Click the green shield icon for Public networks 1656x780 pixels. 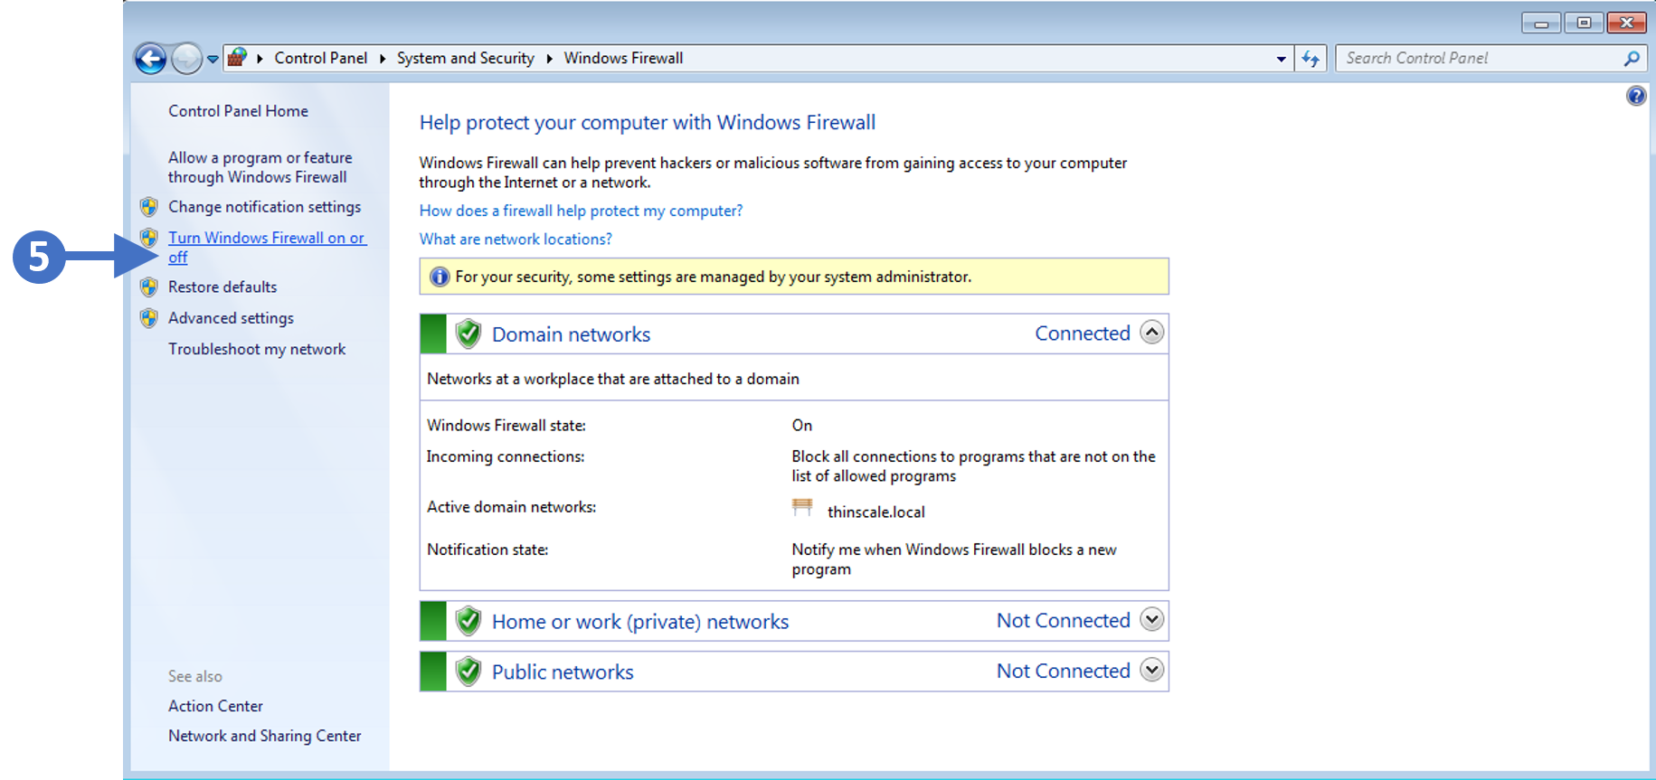468,672
